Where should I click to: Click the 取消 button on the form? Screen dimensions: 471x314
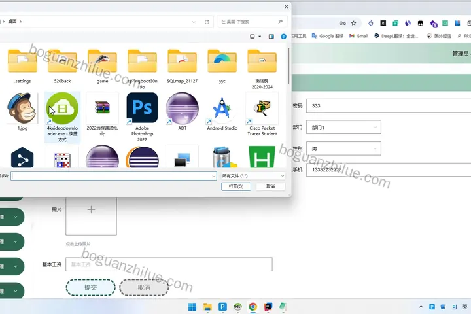pos(144,288)
